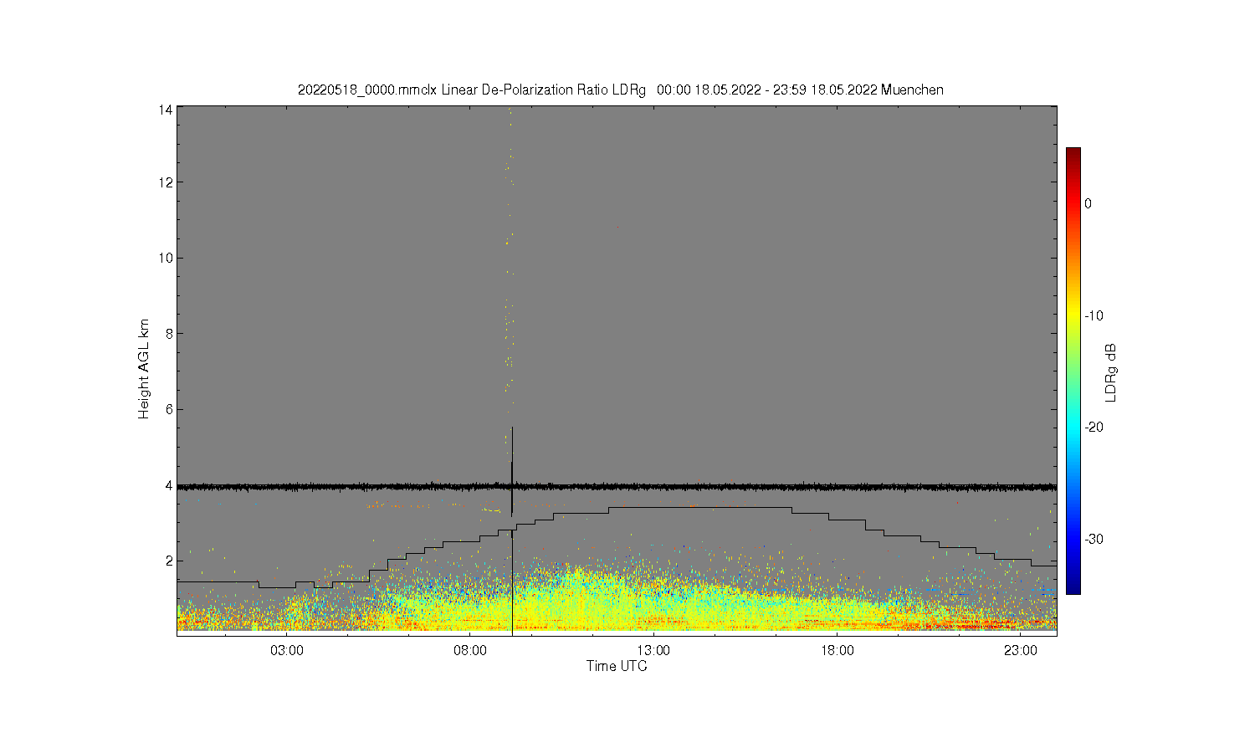
Task: Click the thick black horizontal line at 4 km
Action: click(x=617, y=486)
